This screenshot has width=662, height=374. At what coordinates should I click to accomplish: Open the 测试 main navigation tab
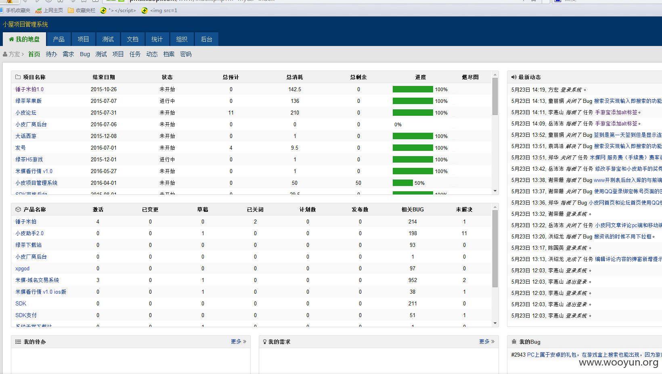108,39
